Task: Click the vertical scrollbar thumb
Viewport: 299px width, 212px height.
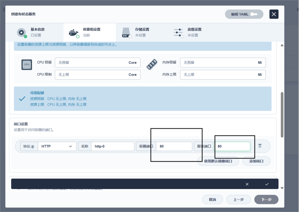Action: [x=282, y=115]
